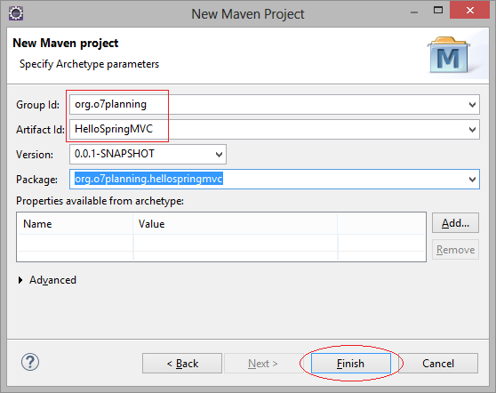Image resolution: width=496 pixels, height=393 pixels.
Task: Click in the Group Id text field
Action: [x=268, y=105]
